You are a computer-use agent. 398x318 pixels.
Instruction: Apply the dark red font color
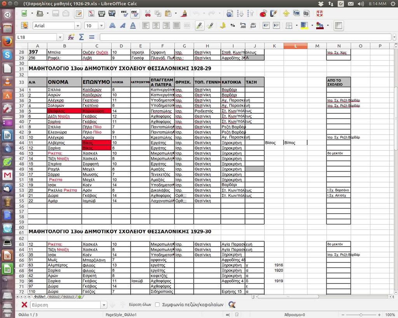coord(319,25)
